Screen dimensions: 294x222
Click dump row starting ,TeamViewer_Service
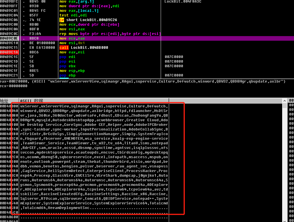pyautogui.click(x=94, y=143)
